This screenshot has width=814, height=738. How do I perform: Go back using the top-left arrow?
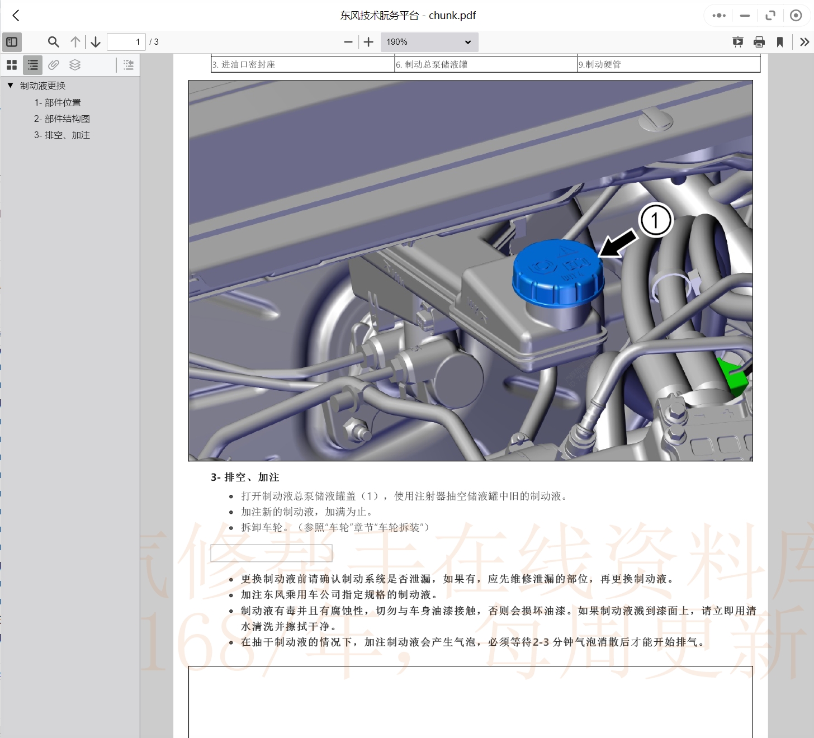click(x=16, y=16)
